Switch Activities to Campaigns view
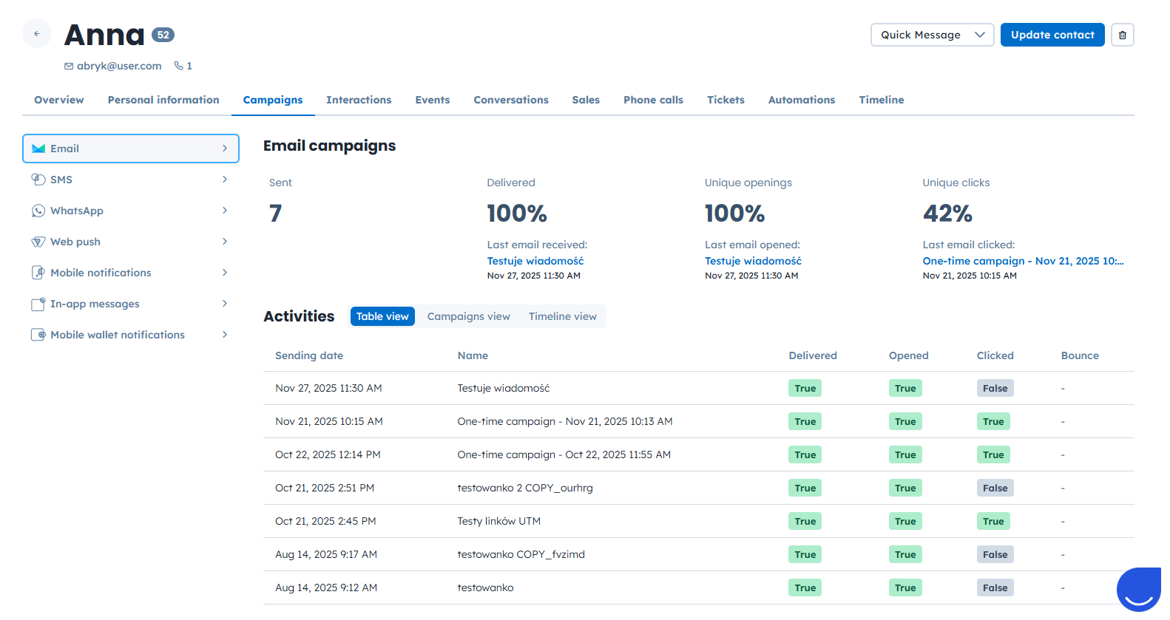Viewport: 1170px width, 620px height. 468,316
